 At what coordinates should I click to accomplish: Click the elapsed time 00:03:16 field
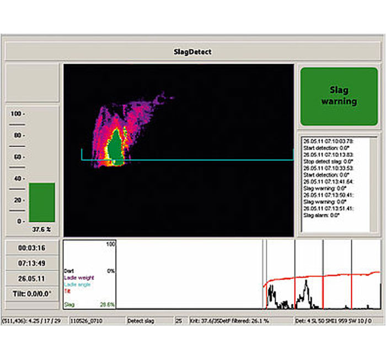coord(31,248)
